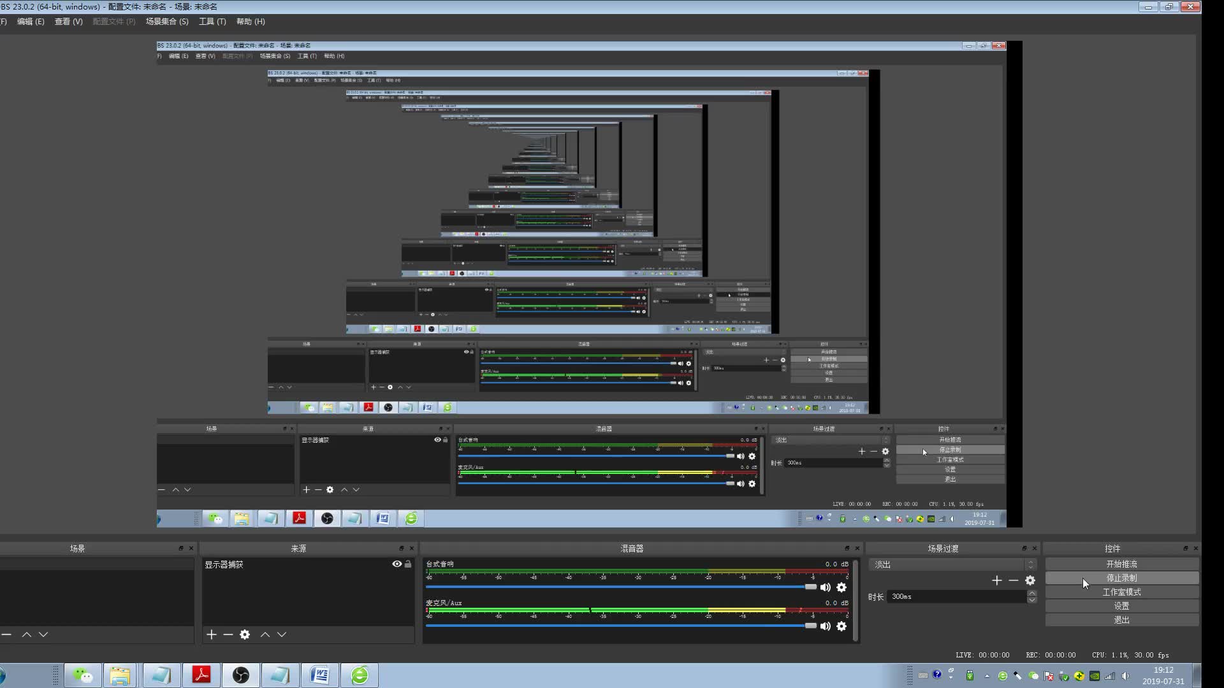Toggle mute on 台式音响 mixer channel

pyautogui.click(x=825, y=587)
